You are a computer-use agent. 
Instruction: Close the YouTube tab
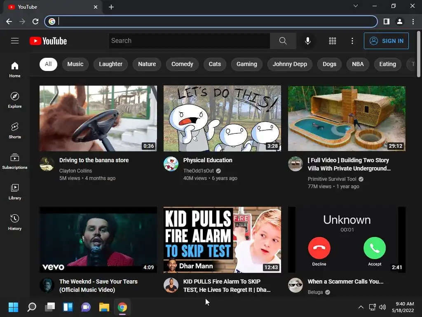pos(96,7)
